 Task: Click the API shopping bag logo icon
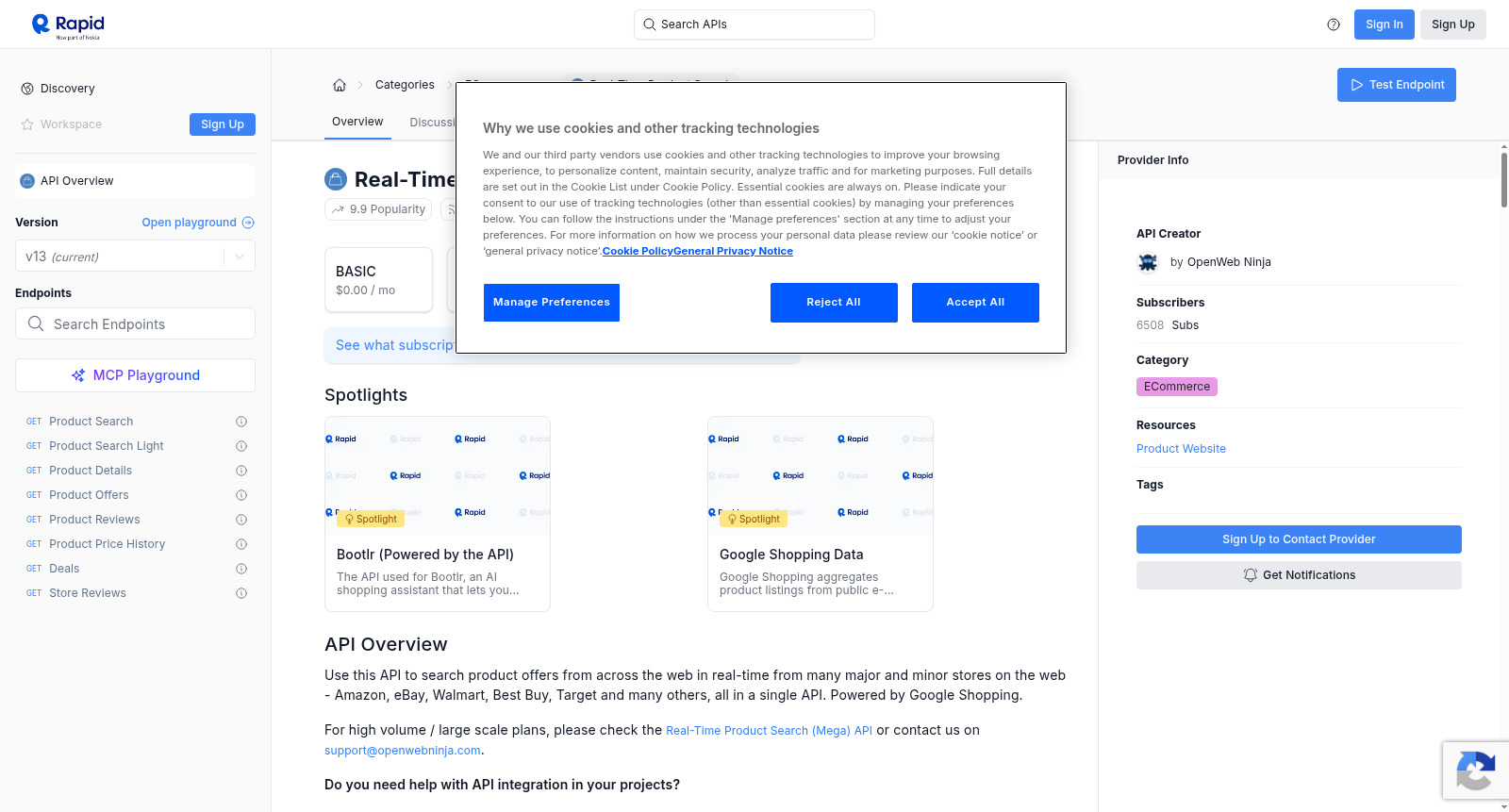336,179
